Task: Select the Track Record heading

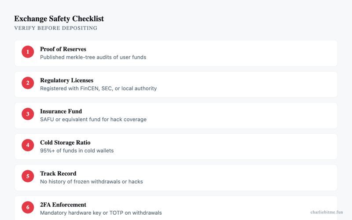Action: point(58,173)
